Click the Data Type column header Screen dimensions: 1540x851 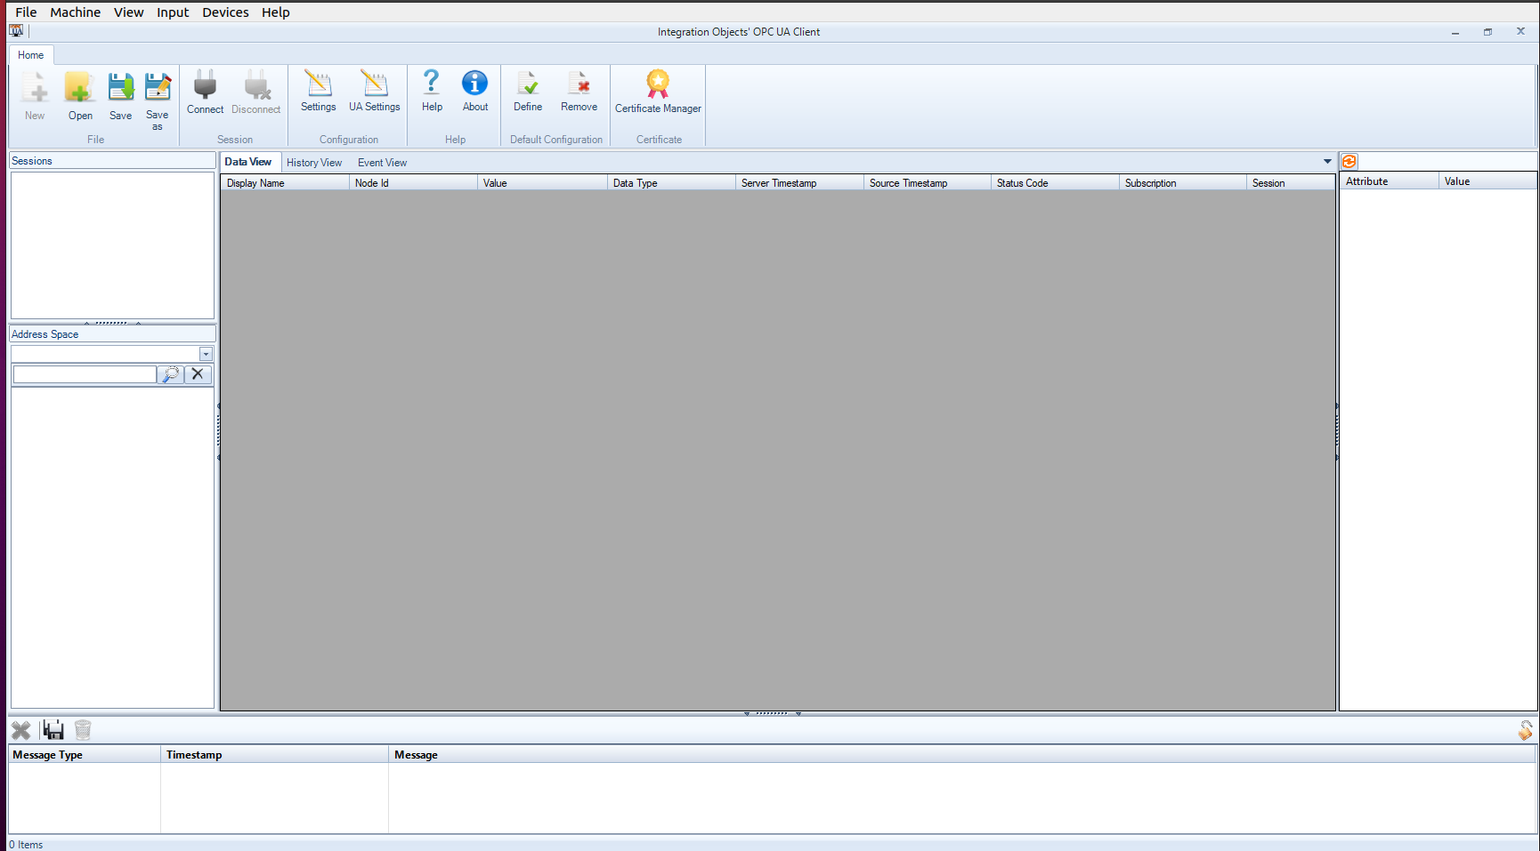pyautogui.click(x=671, y=183)
